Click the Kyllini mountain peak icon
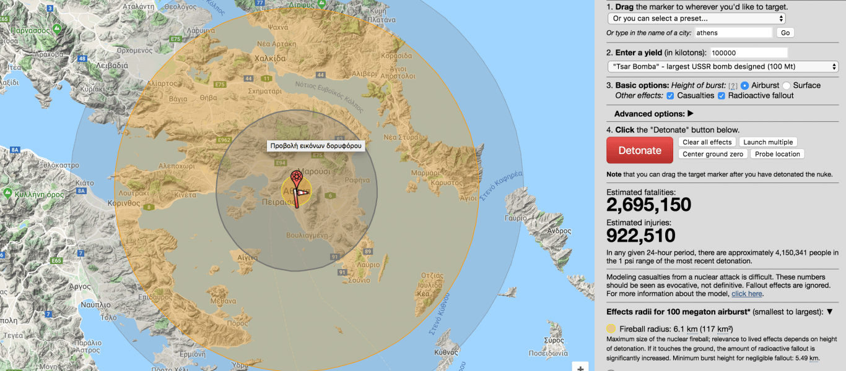The image size is (846, 371). pyautogui.click(x=6, y=194)
